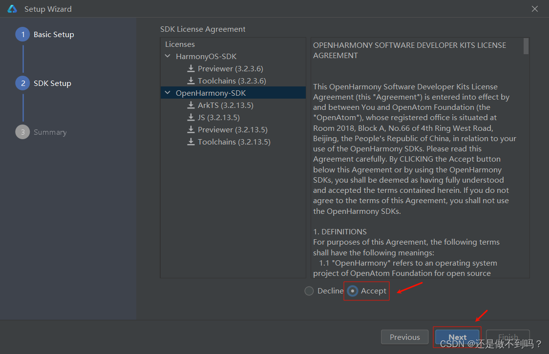This screenshot has width=549, height=354.
Task: Click the 'Licenses' tree root label
Action: tap(180, 44)
